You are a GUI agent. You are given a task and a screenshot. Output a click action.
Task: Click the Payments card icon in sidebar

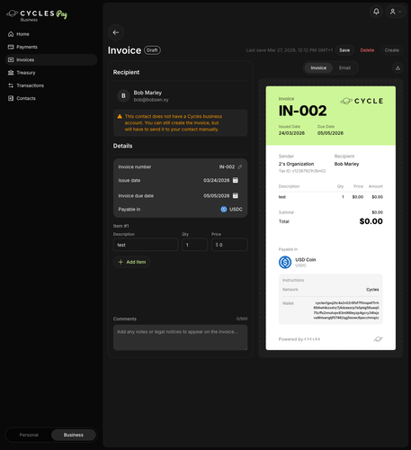[11, 47]
